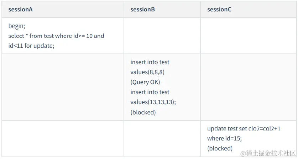The width and height of the screenshot is (298, 159).
Task: Click the empty sessionC cell in the first row
Action: coord(249,36)
